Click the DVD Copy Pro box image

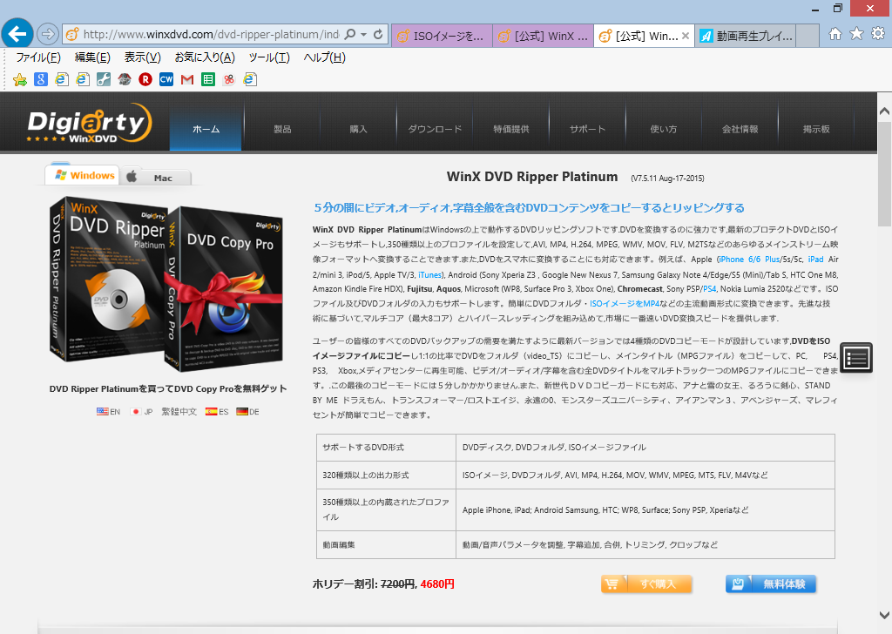pyautogui.click(x=226, y=290)
